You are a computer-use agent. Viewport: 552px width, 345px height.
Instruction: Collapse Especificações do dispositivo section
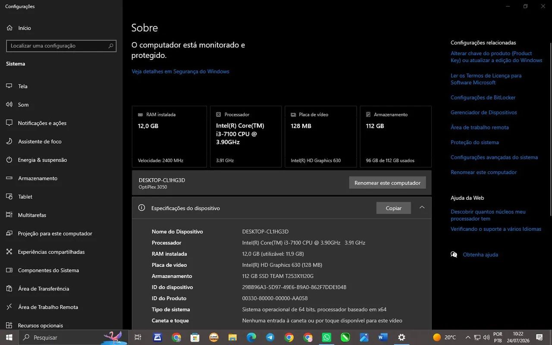(x=422, y=207)
